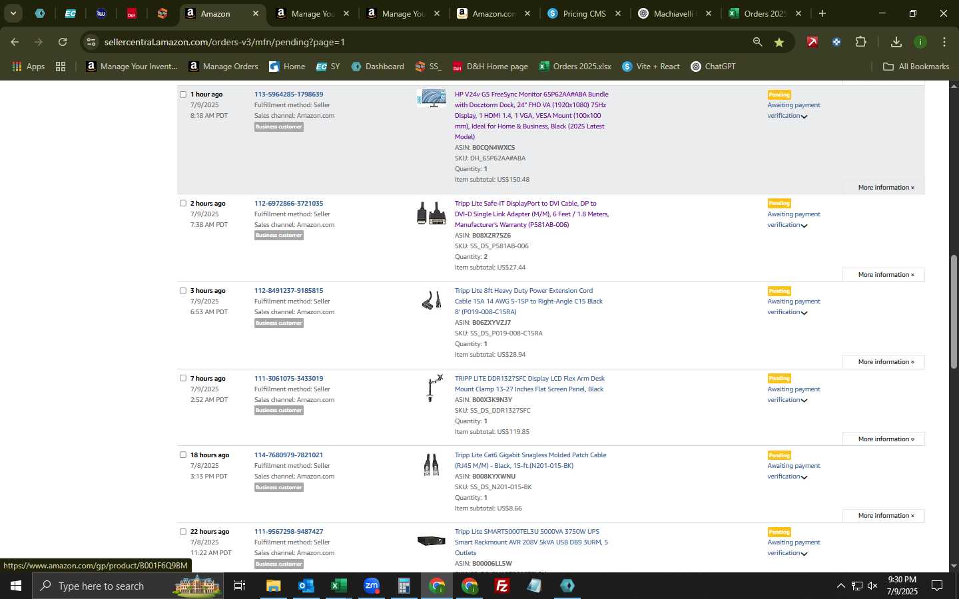The height and width of the screenshot is (599, 959).
Task: Open a new browser tab
Action: click(822, 13)
